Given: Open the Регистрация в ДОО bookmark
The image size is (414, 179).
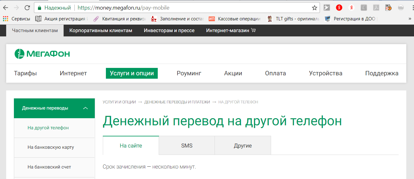Looking at the screenshot, I should coord(351,19).
